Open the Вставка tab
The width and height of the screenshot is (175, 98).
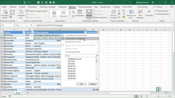tap(22, 7)
